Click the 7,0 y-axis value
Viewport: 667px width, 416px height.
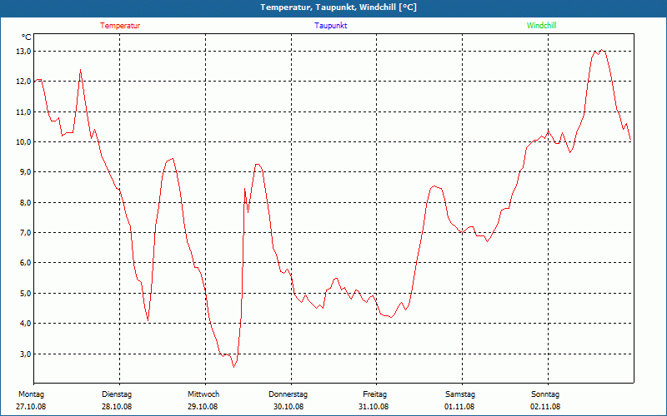point(26,233)
